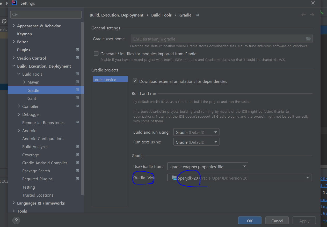The height and width of the screenshot is (227, 327).
Task: Click the help question mark icon
Action: tap(16, 221)
